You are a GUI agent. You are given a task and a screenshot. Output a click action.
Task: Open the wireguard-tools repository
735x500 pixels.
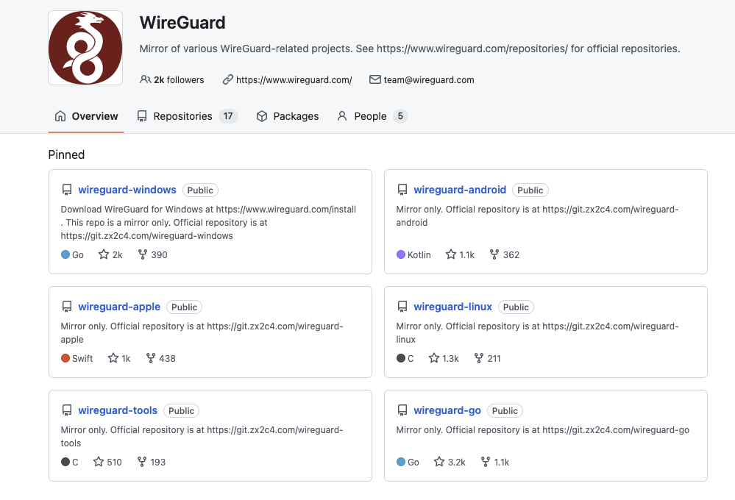118,410
